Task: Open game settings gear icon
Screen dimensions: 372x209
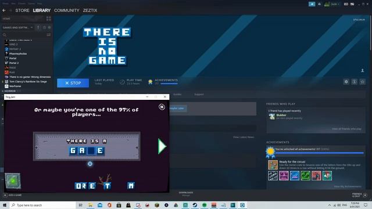Action: point(346,82)
